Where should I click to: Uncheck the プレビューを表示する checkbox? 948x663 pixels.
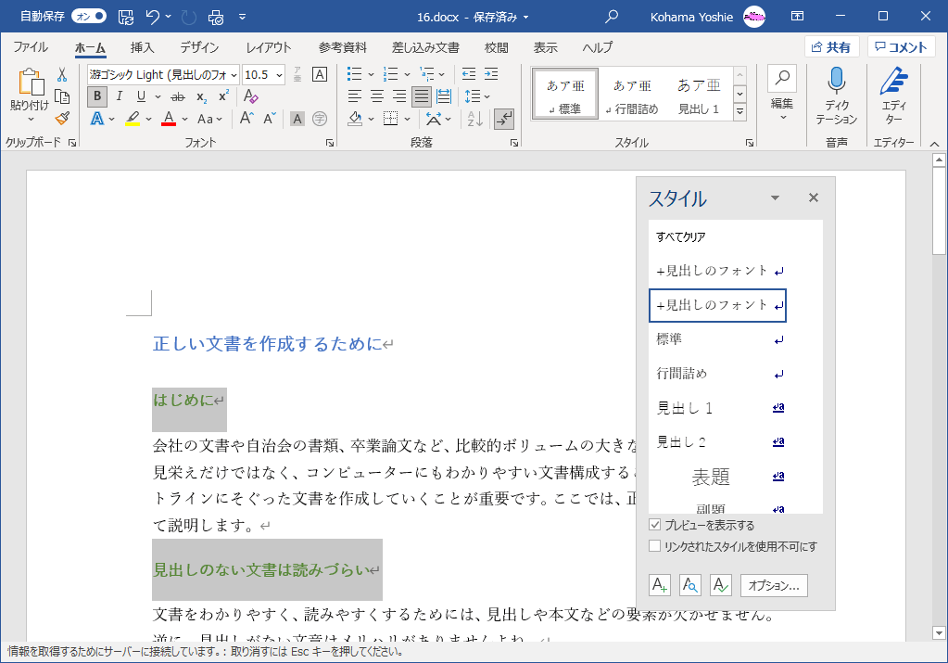655,525
